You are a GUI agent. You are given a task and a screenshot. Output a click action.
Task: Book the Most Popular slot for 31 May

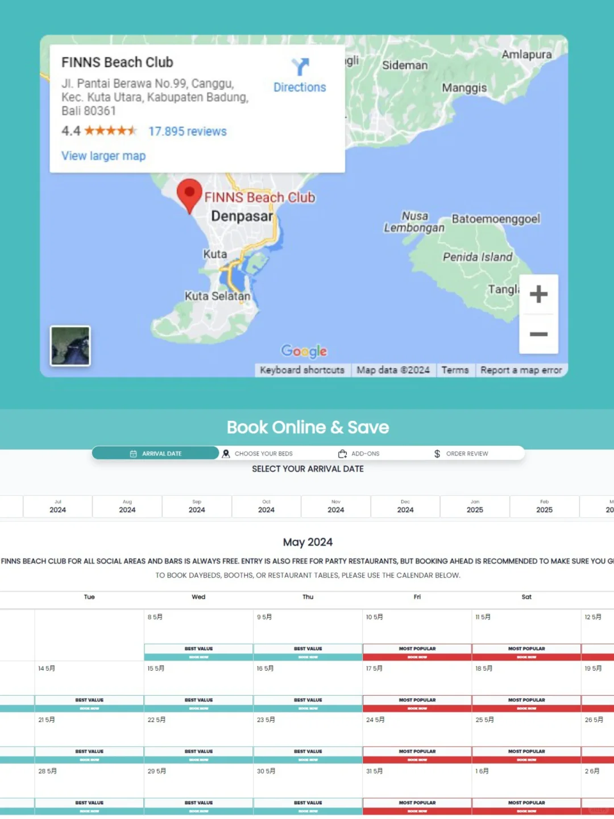point(417,806)
